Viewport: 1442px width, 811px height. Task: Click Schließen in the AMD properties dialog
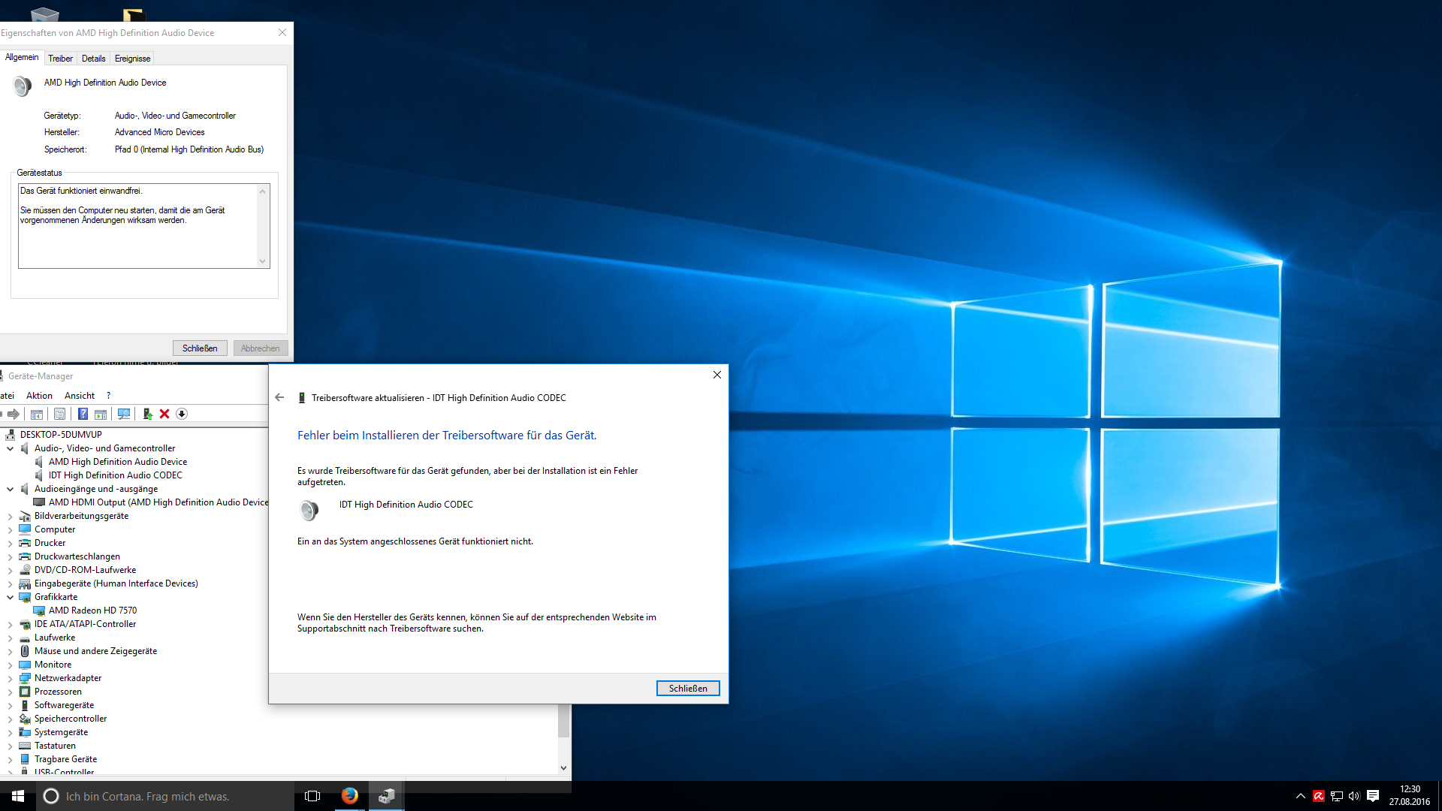(x=200, y=348)
